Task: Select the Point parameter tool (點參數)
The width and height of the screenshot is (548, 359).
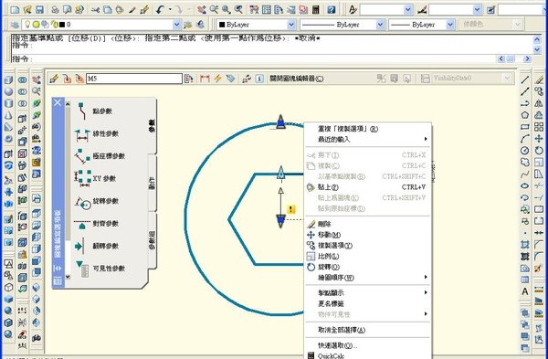Action: pos(94,111)
